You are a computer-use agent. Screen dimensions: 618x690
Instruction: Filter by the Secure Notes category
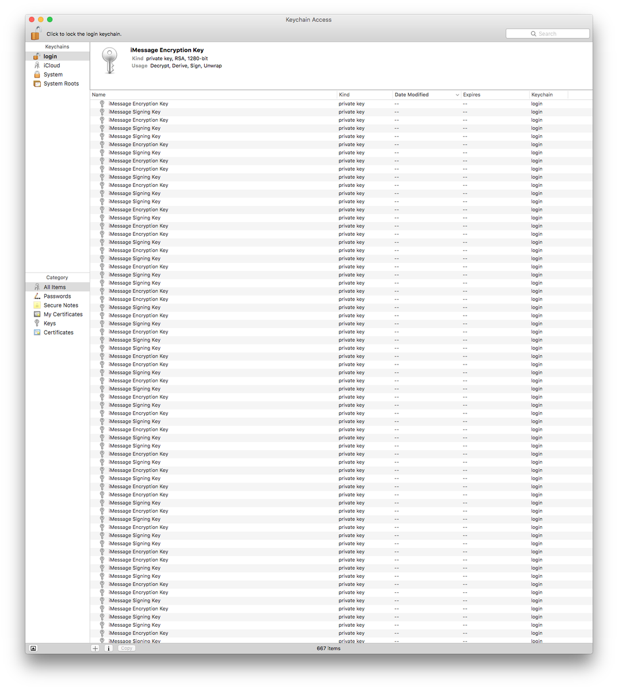point(58,305)
